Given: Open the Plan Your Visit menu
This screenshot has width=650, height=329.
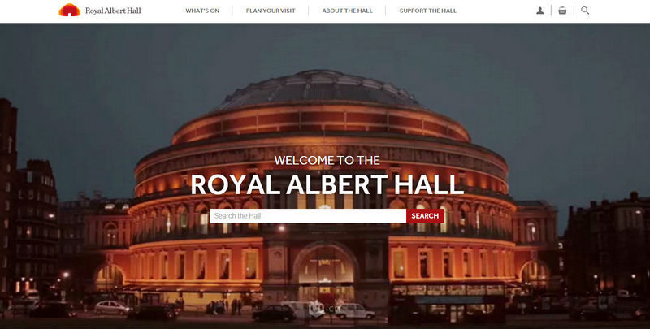Looking at the screenshot, I should coord(271,11).
